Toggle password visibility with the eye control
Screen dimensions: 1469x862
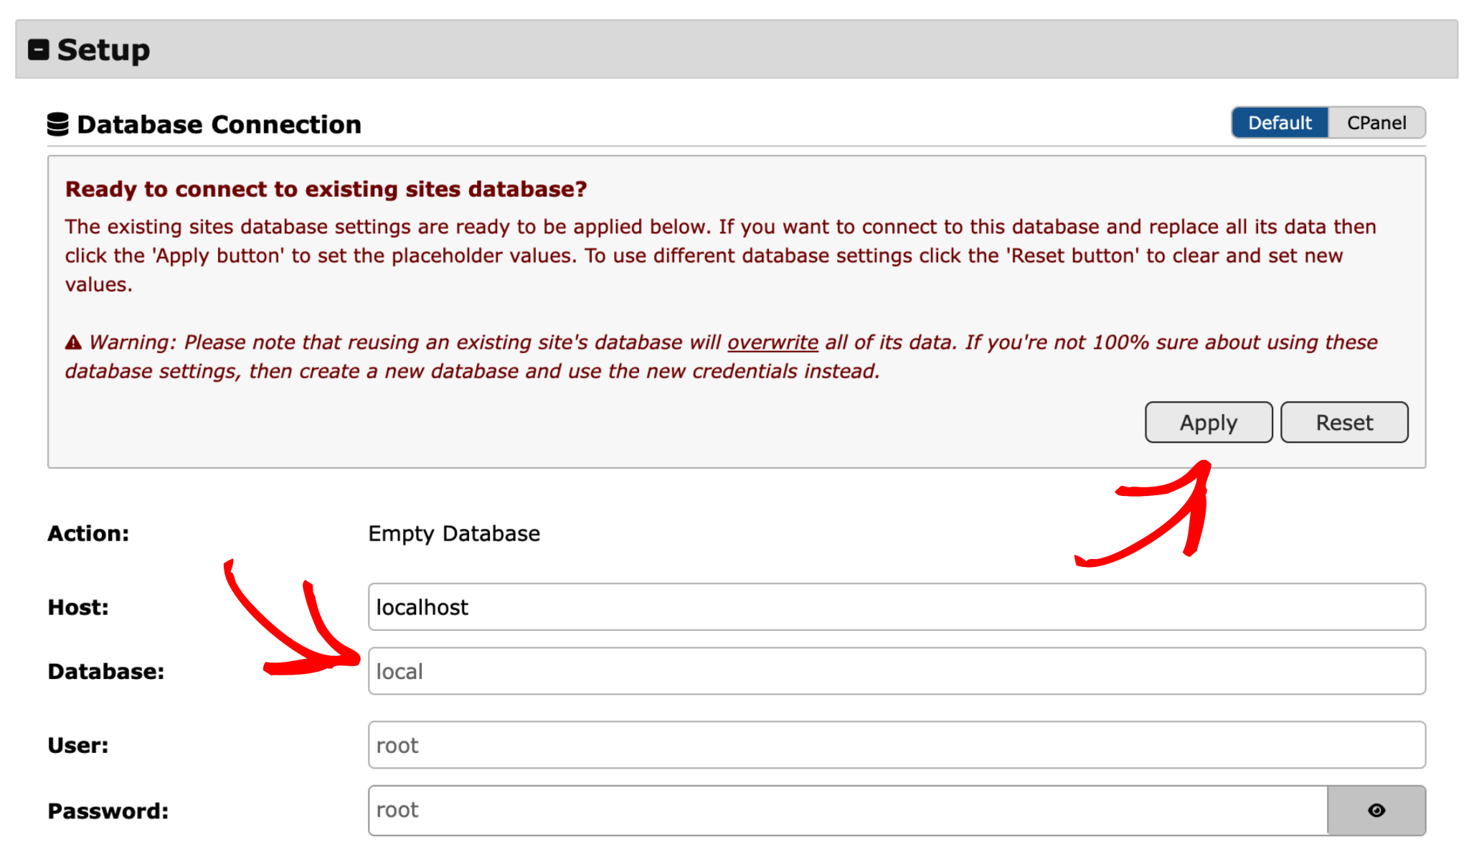coord(1375,810)
